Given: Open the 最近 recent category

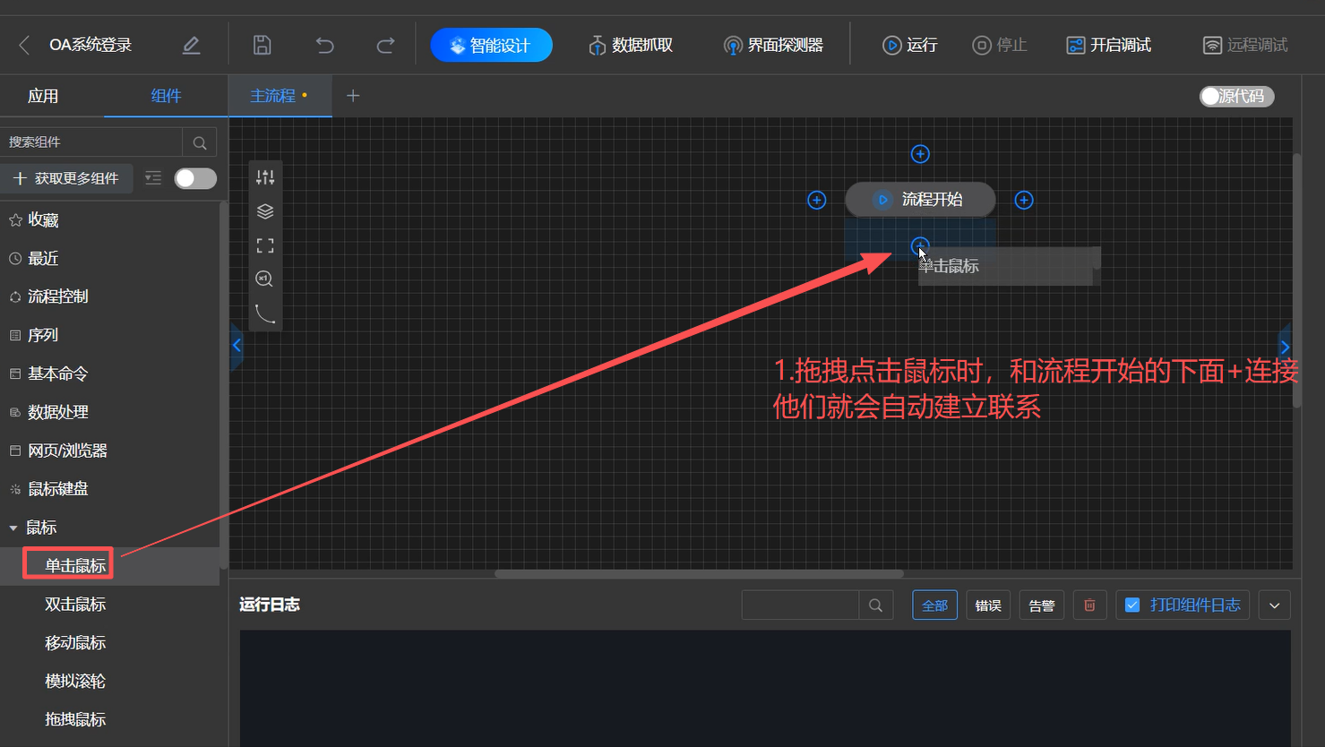Looking at the screenshot, I should point(109,258).
